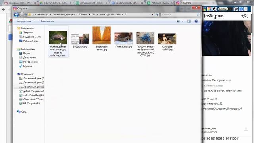The image size is (254, 143).
Task: Click the search magnifier icon in dialog
Action: [198, 14]
